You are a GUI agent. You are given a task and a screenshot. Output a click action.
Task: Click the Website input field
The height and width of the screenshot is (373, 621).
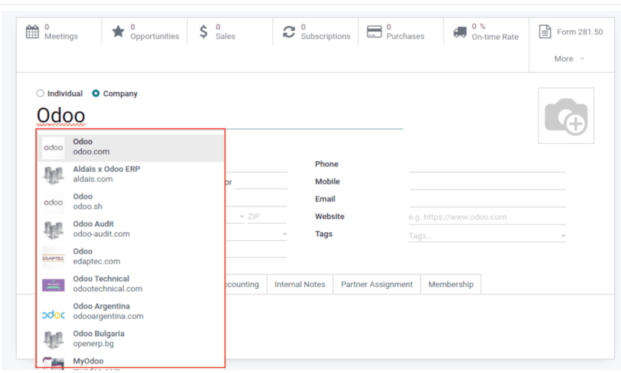coord(487,217)
